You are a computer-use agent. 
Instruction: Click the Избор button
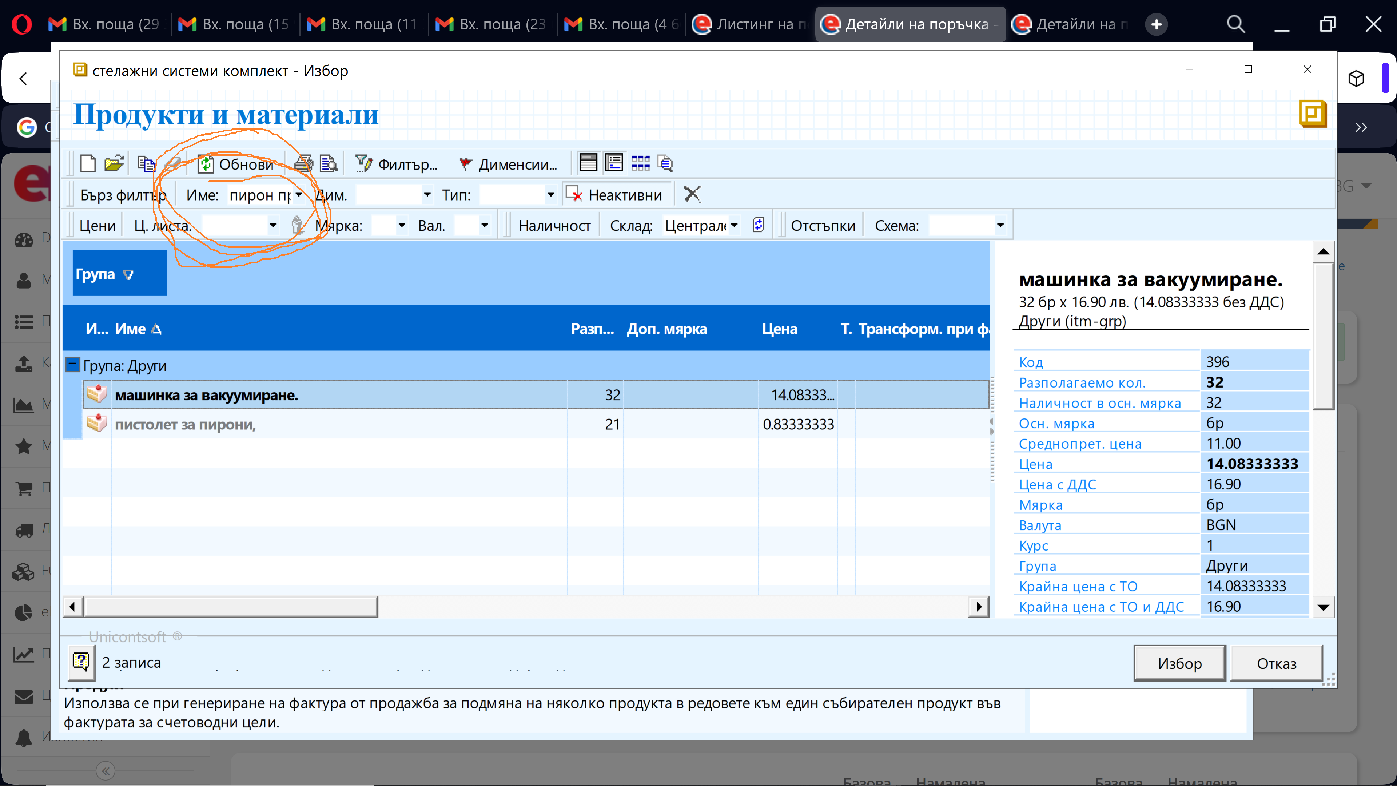pyautogui.click(x=1179, y=663)
